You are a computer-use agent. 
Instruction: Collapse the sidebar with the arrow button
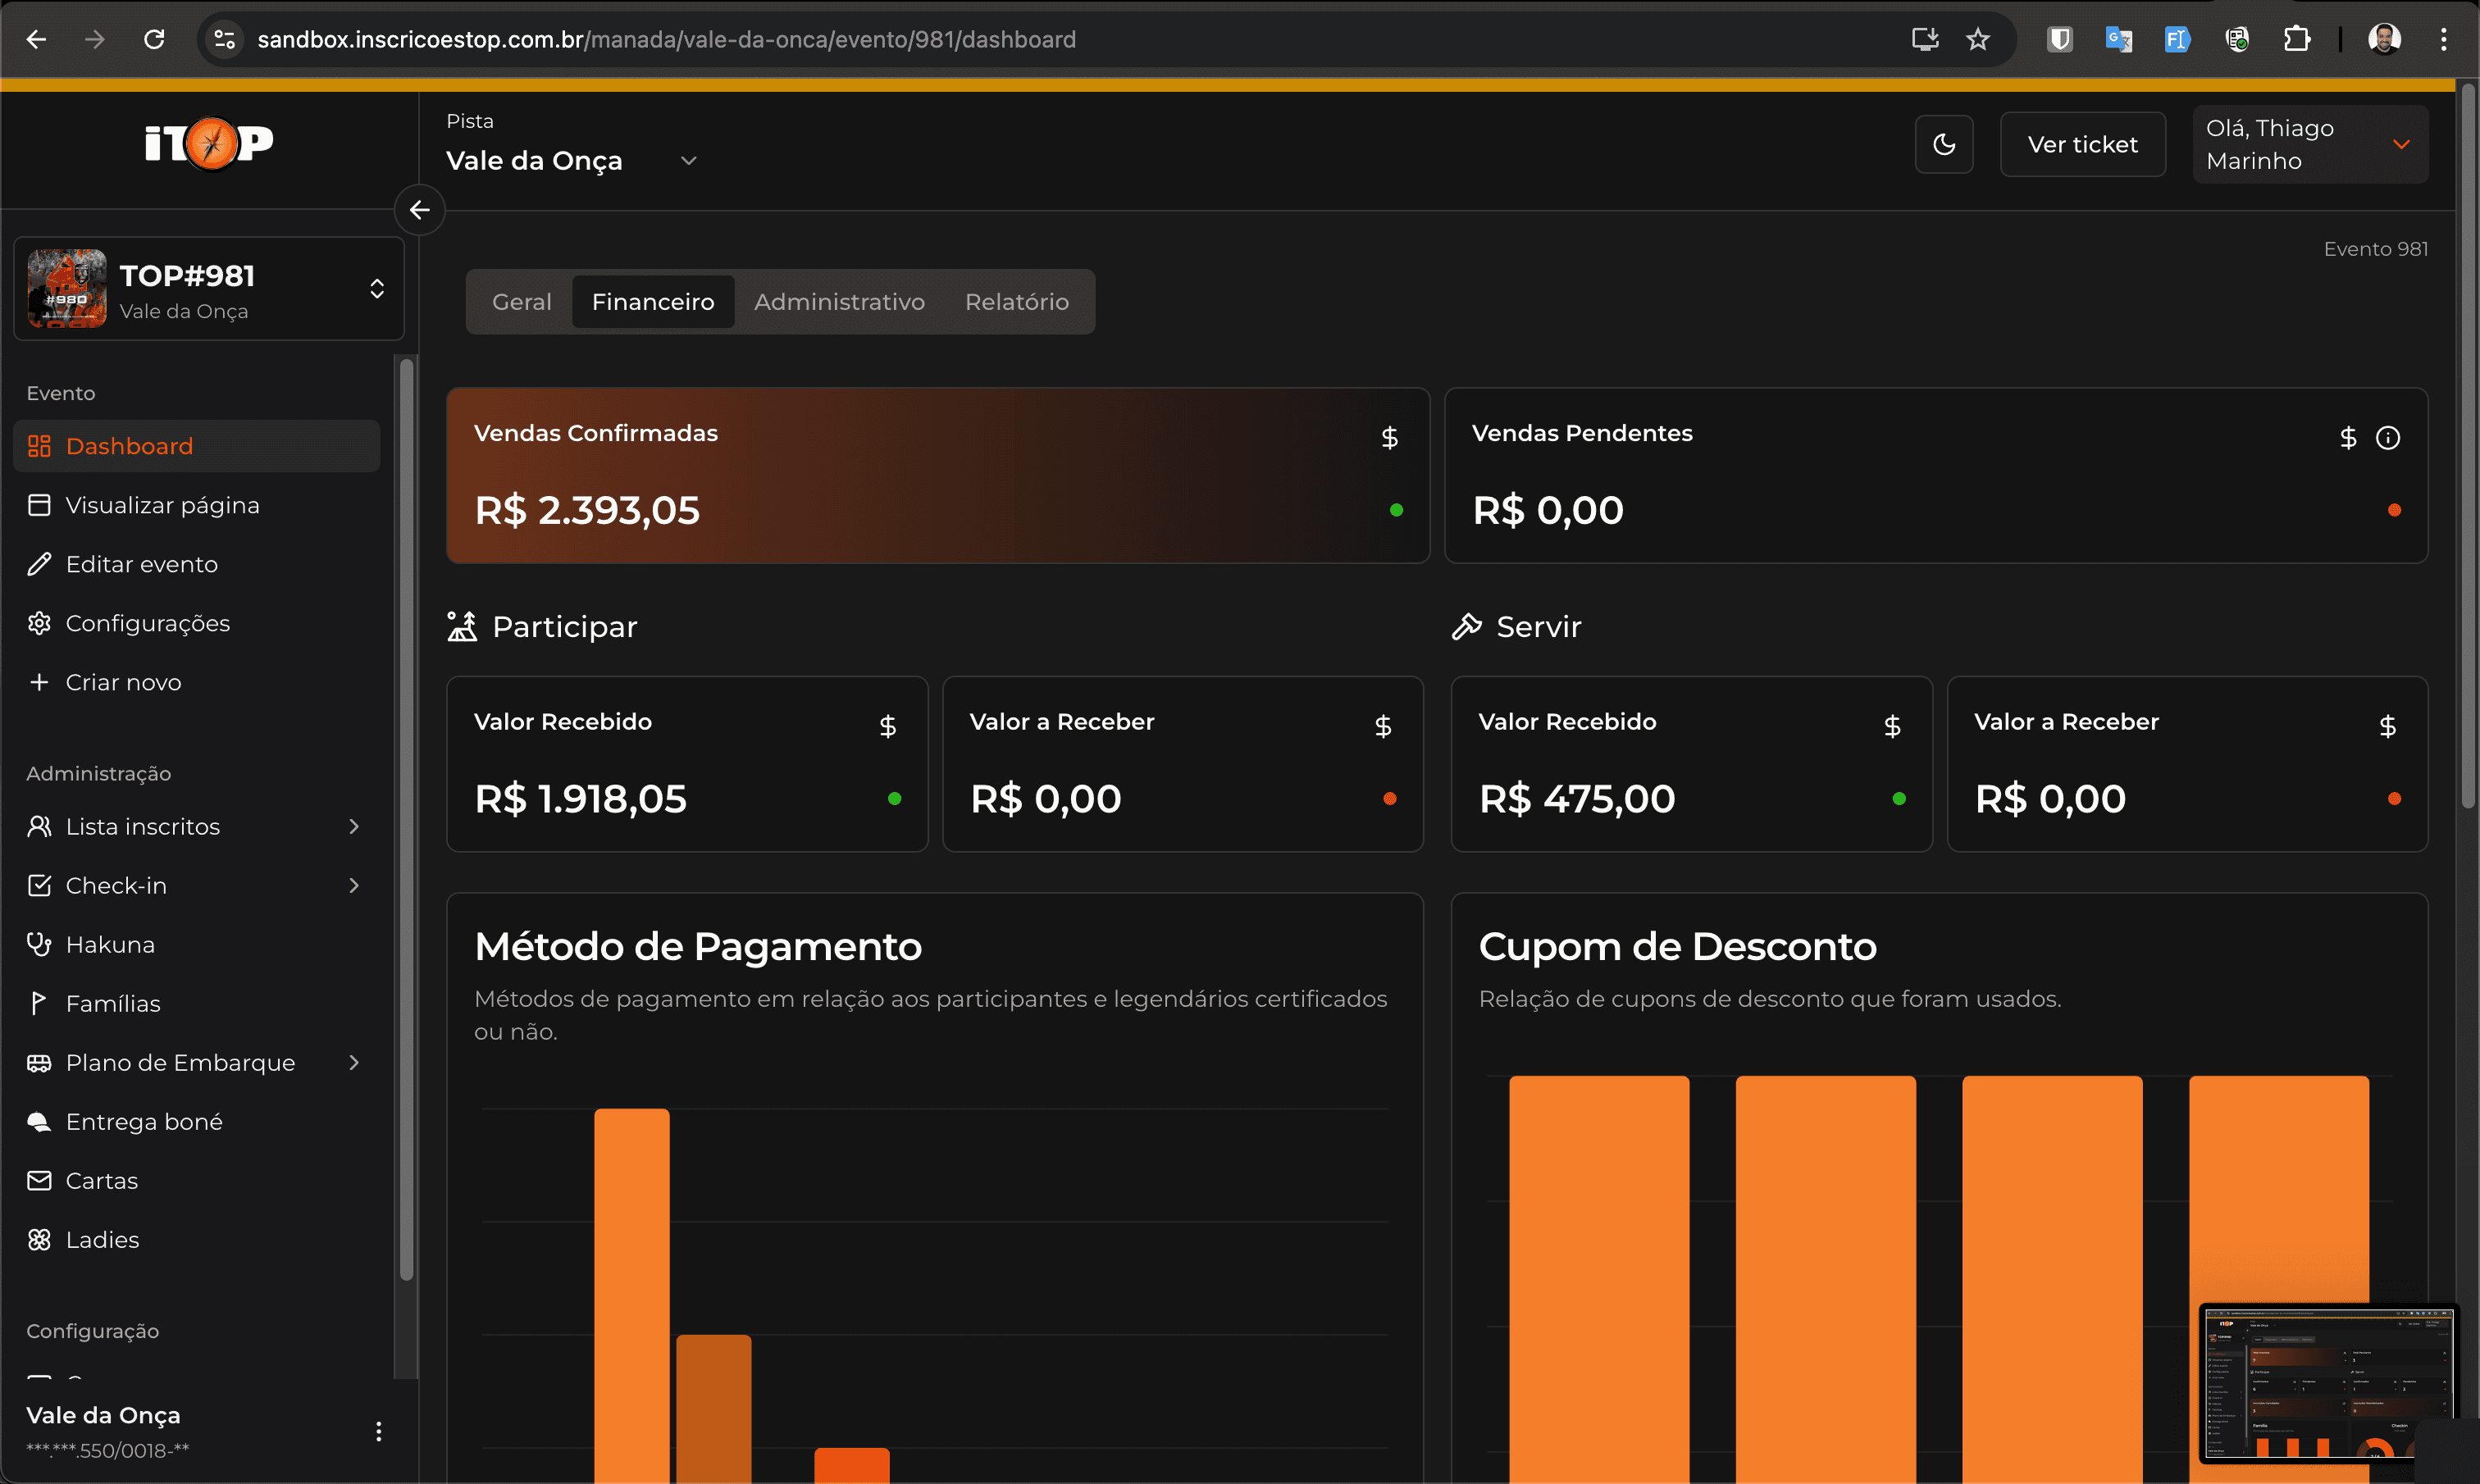pos(420,210)
